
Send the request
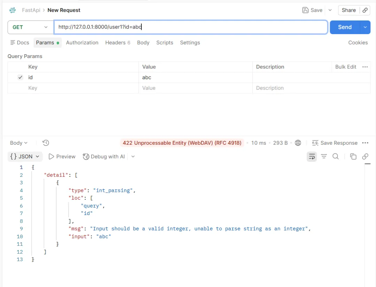click(x=345, y=27)
